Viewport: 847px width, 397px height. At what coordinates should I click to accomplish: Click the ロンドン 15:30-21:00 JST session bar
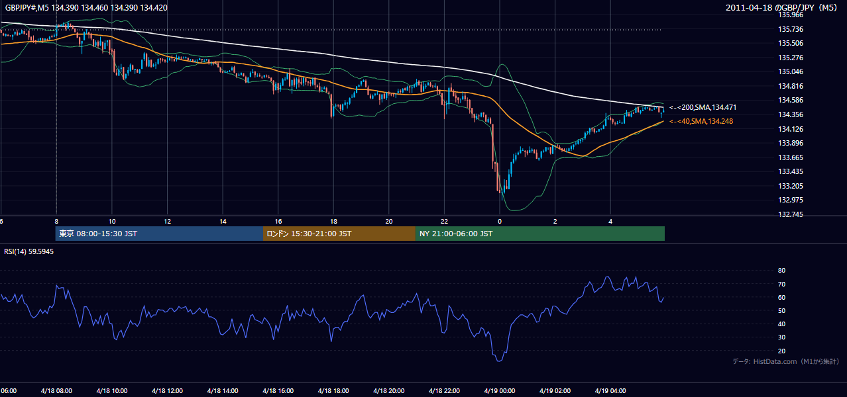click(x=339, y=234)
